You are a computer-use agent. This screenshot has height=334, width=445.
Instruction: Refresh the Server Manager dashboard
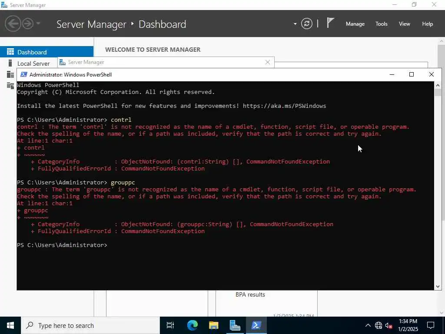307,23
